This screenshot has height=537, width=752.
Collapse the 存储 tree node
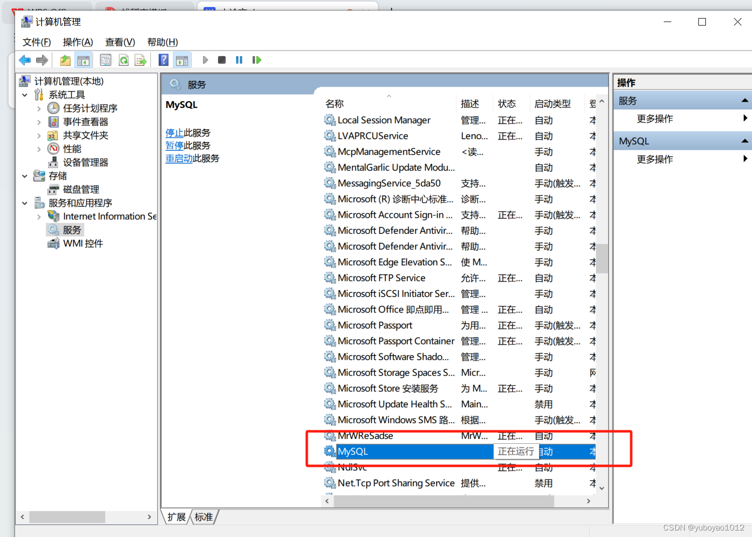[25, 176]
